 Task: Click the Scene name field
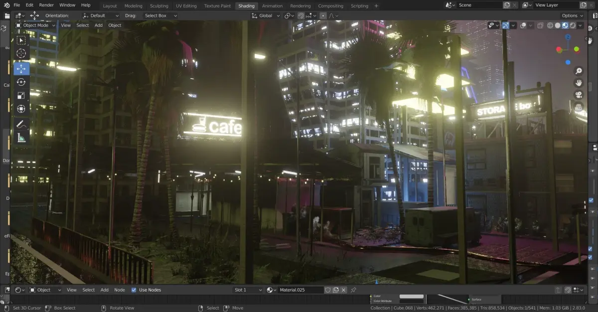point(479,5)
